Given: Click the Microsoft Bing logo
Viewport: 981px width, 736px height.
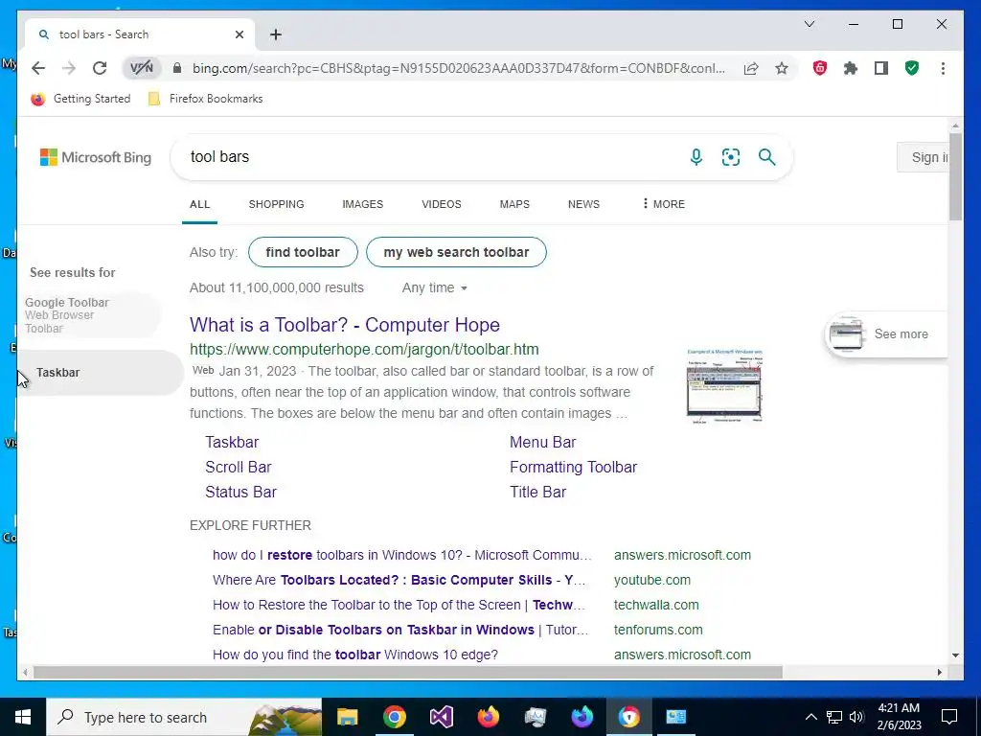Looking at the screenshot, I should click(x=96, y=157).
